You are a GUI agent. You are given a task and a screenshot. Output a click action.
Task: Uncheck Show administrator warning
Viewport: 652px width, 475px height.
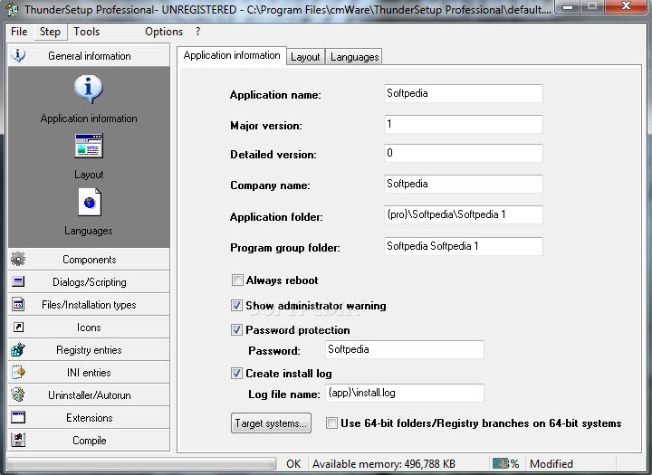point(236,306)
